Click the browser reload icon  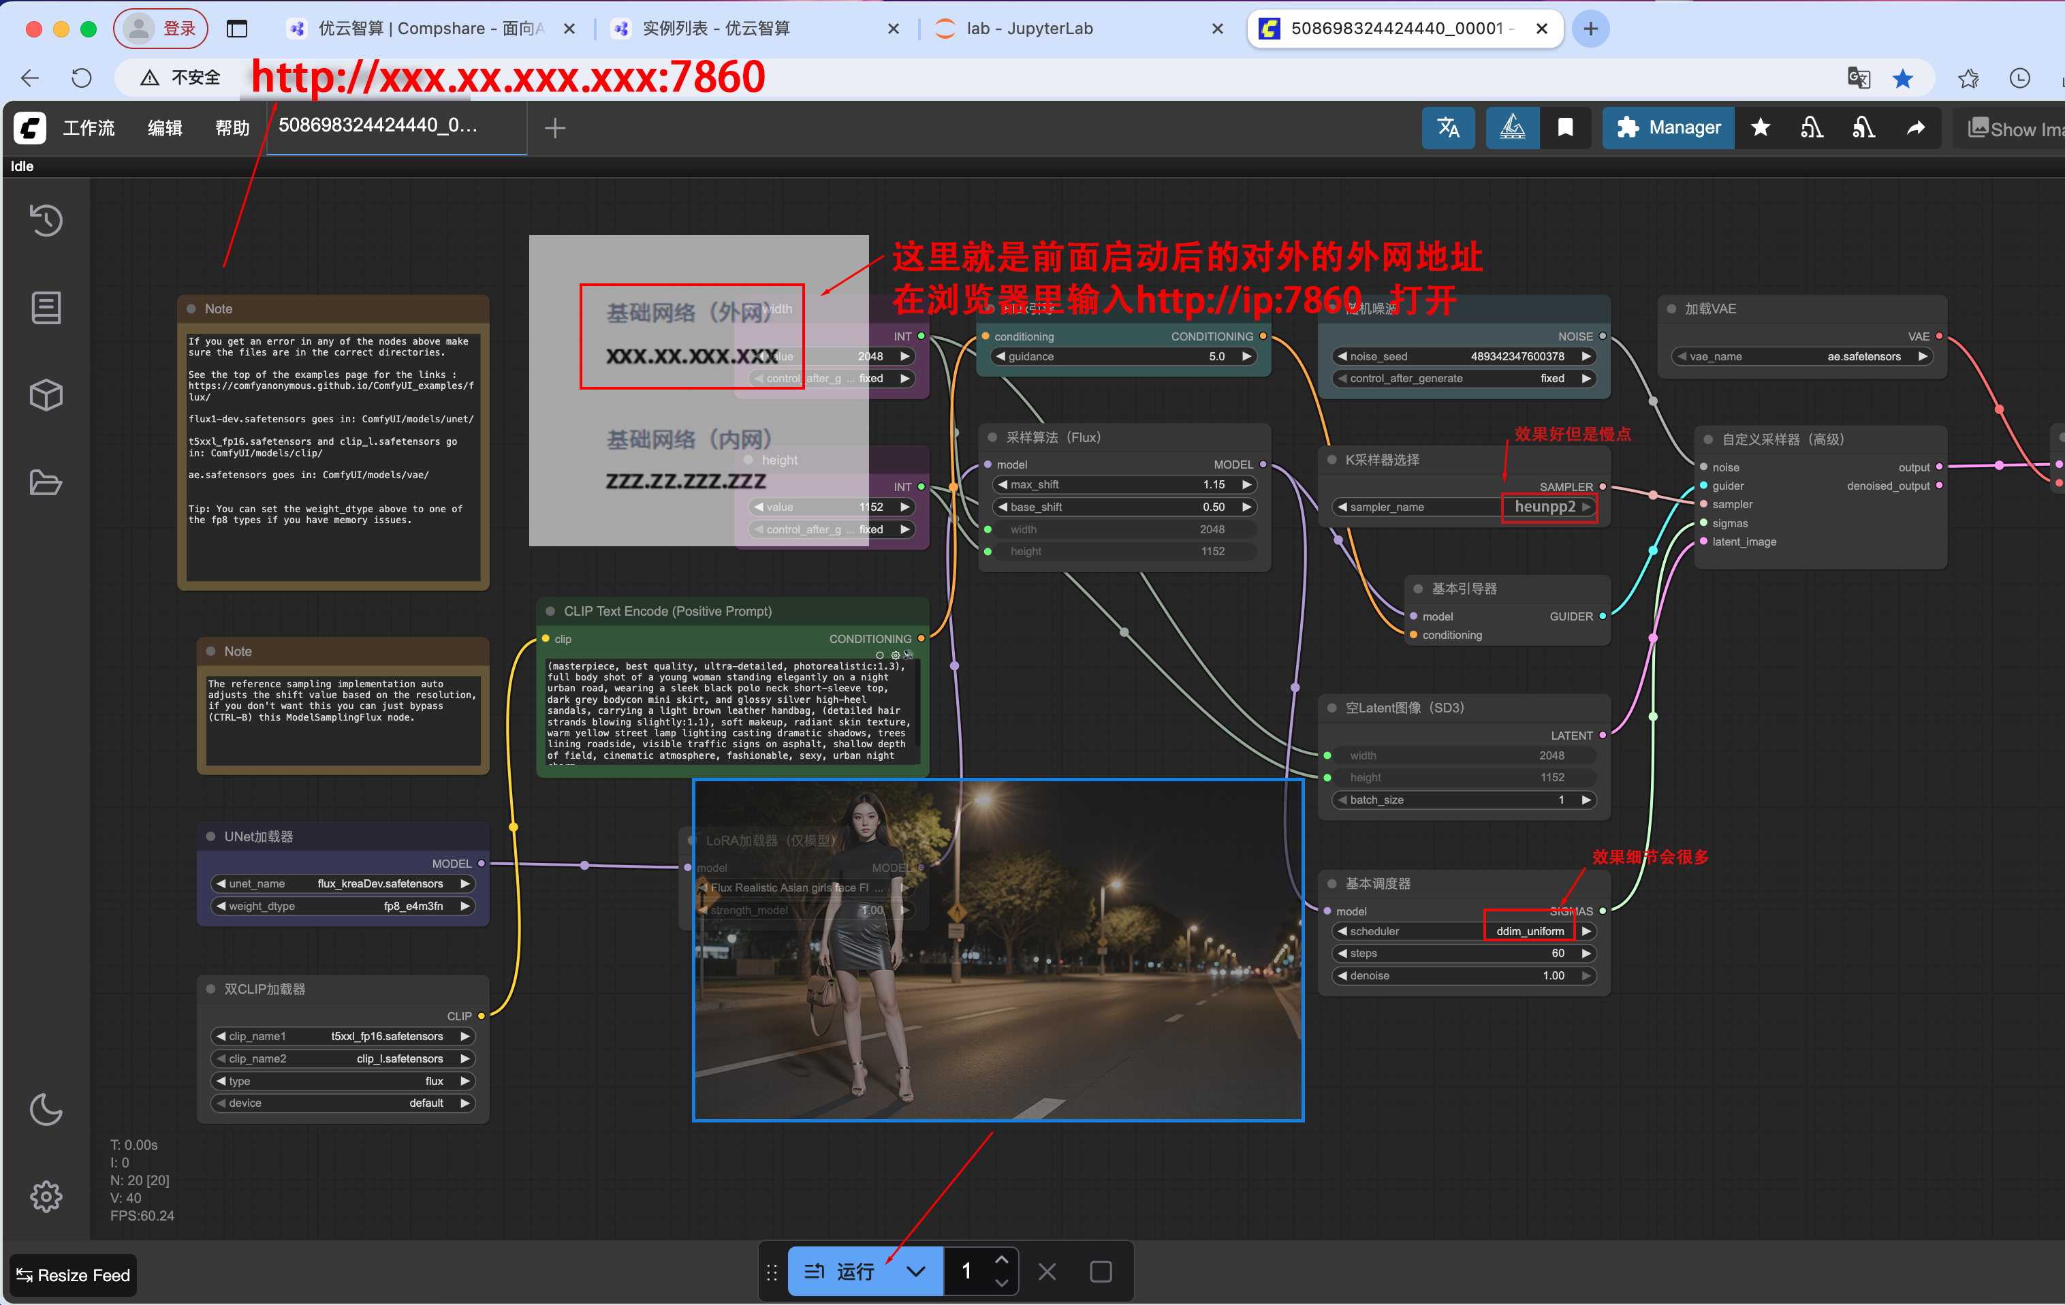pyautogui.click(x=82, y=78)
